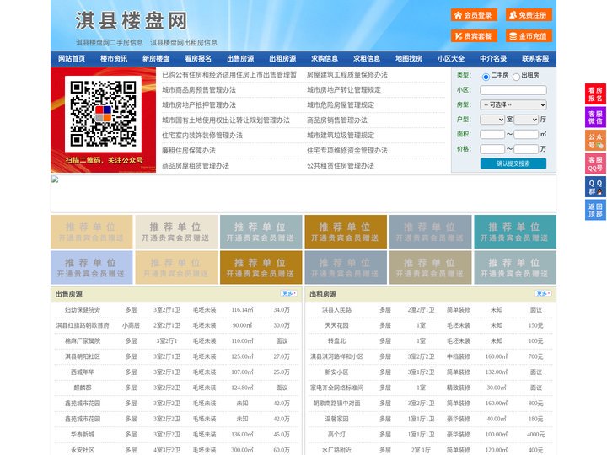Open the 新房楼盘 nav item

[156, 59]
